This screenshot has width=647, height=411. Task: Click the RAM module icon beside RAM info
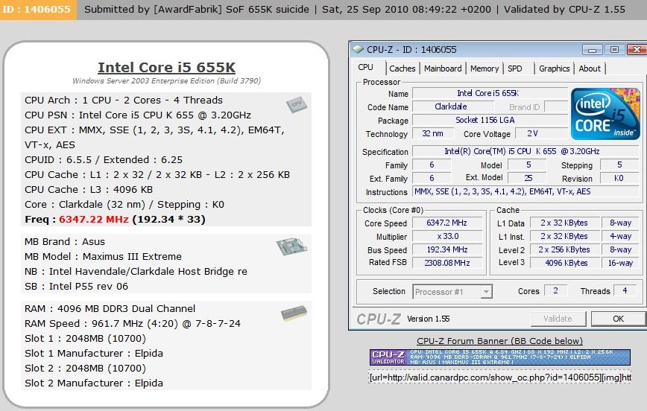pyautogui.click(x=294, y=313)
